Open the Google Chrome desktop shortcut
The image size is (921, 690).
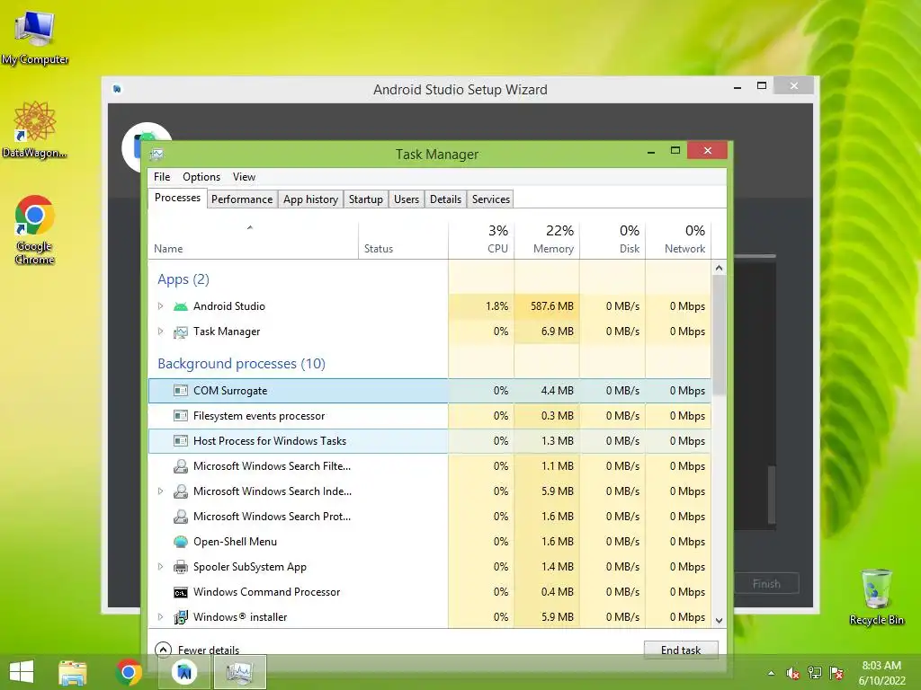35,230
